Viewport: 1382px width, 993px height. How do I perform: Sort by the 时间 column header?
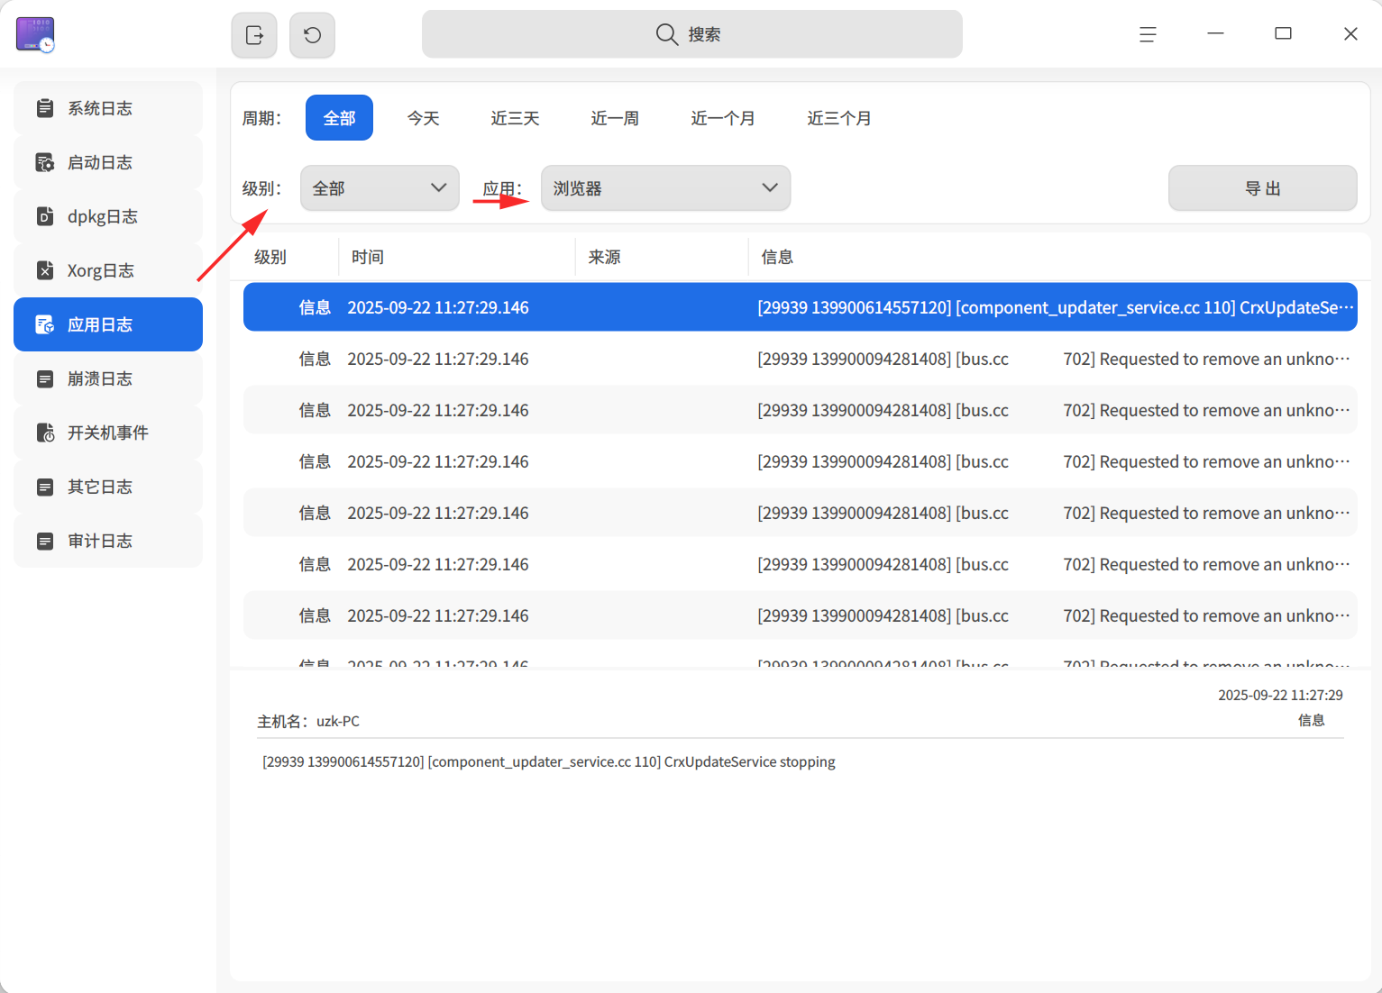tap(457, 257)
